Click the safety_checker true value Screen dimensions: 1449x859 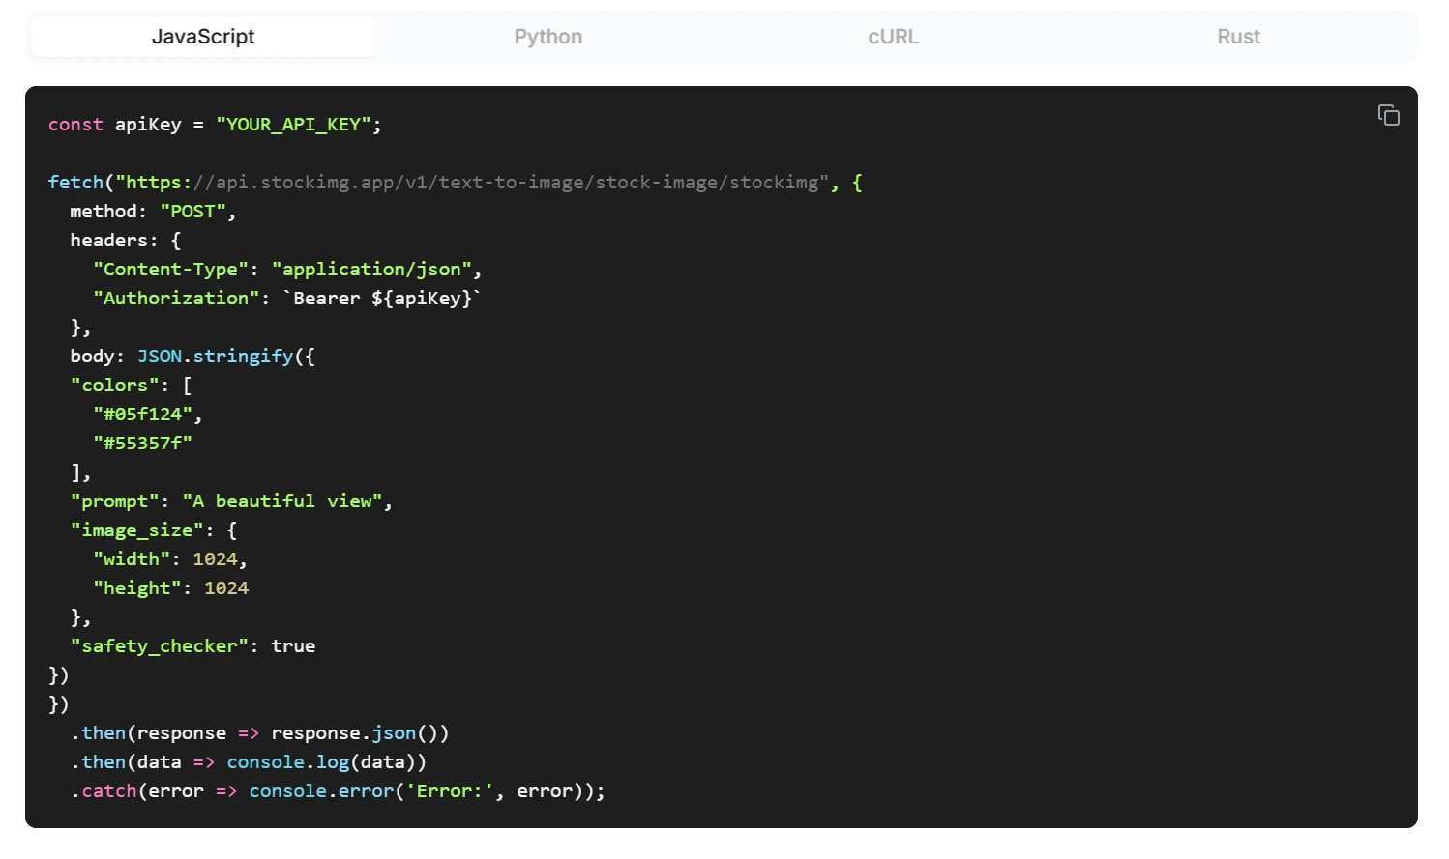(x=293, y=646)
